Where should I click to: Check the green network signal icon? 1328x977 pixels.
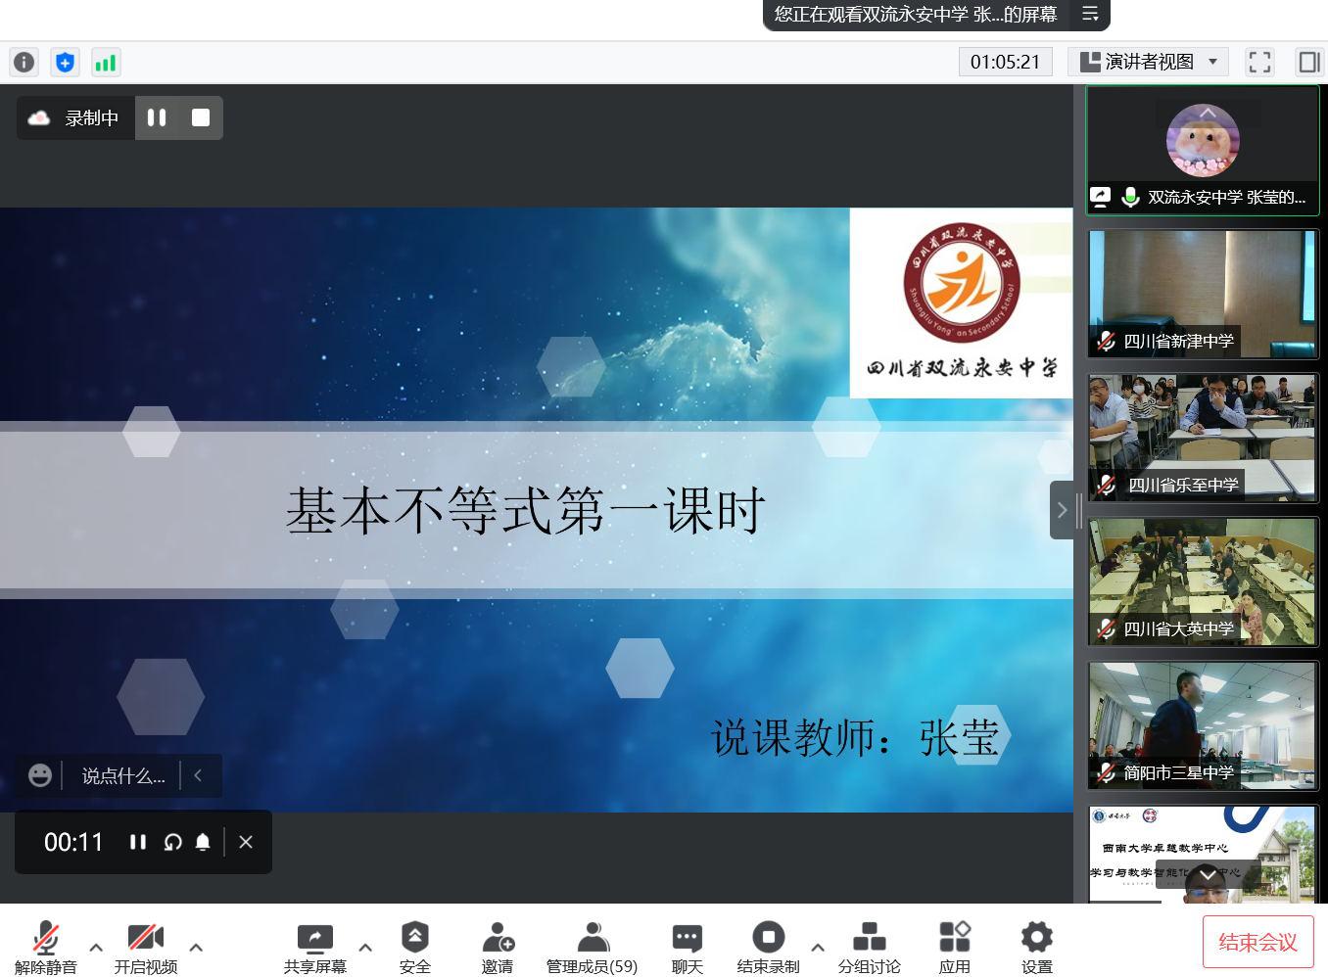[x=105, y=63]
